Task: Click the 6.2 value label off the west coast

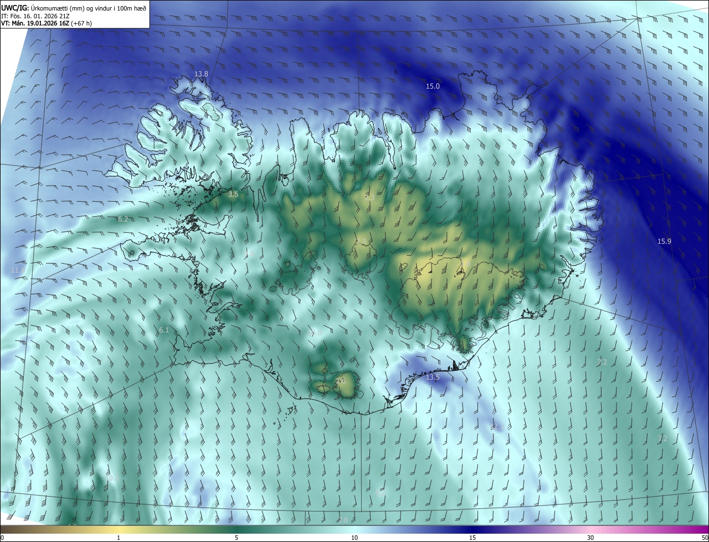Action: point(123,219)
